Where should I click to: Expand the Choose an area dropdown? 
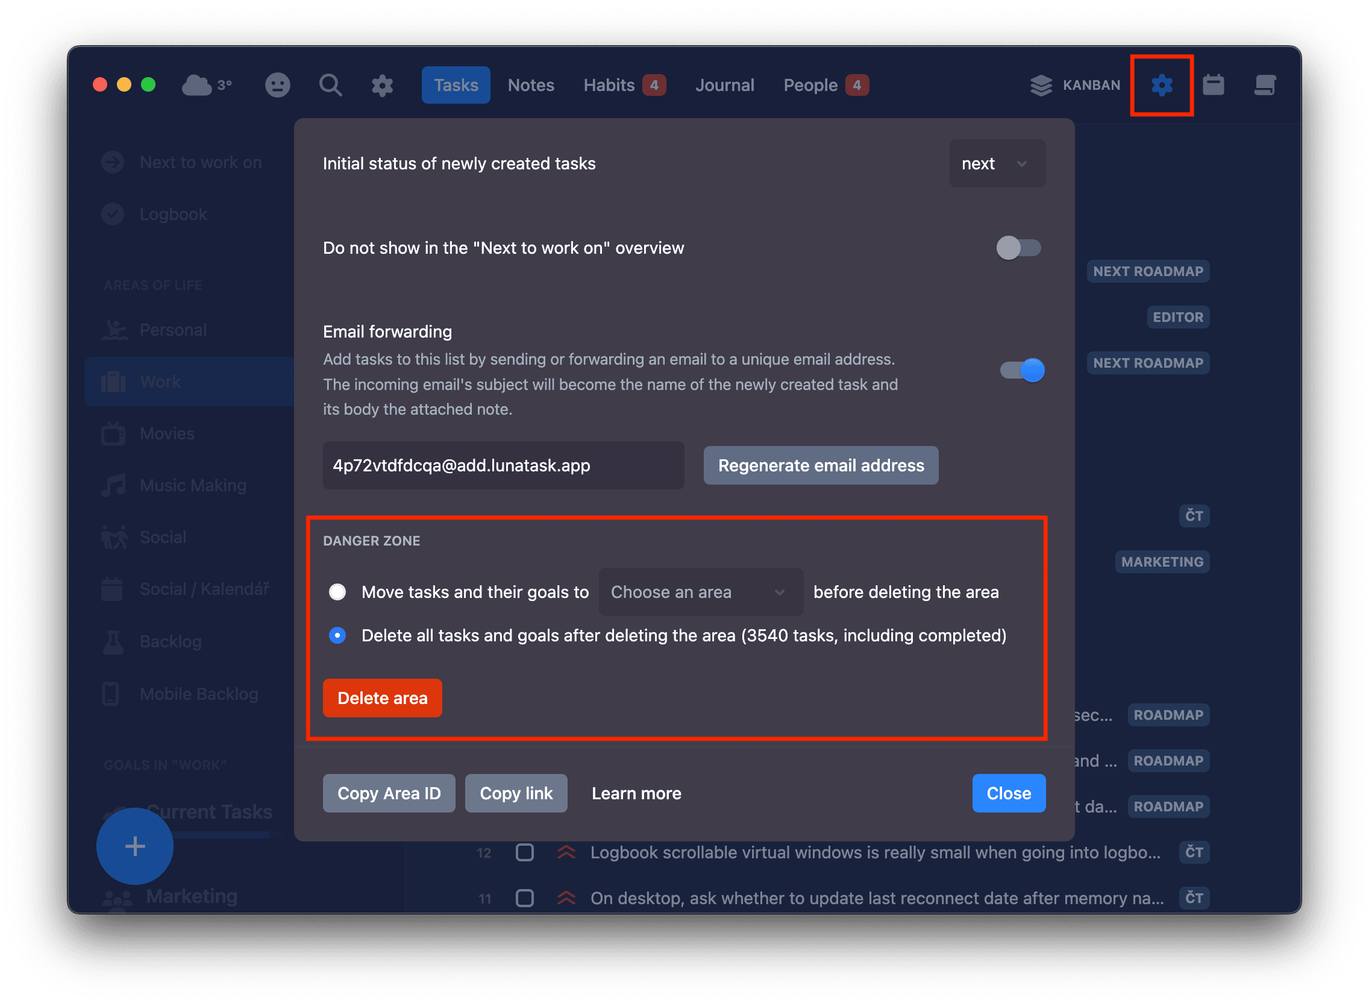point(700,592)
